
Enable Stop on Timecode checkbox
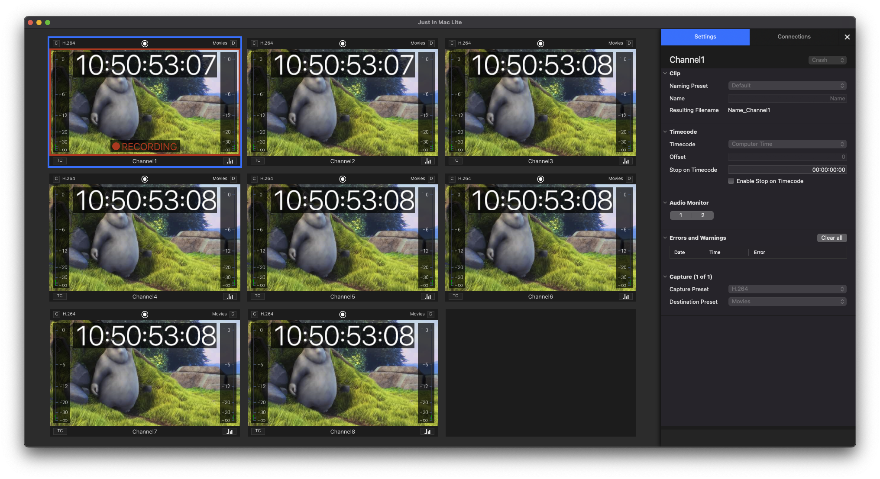[731, 181]
